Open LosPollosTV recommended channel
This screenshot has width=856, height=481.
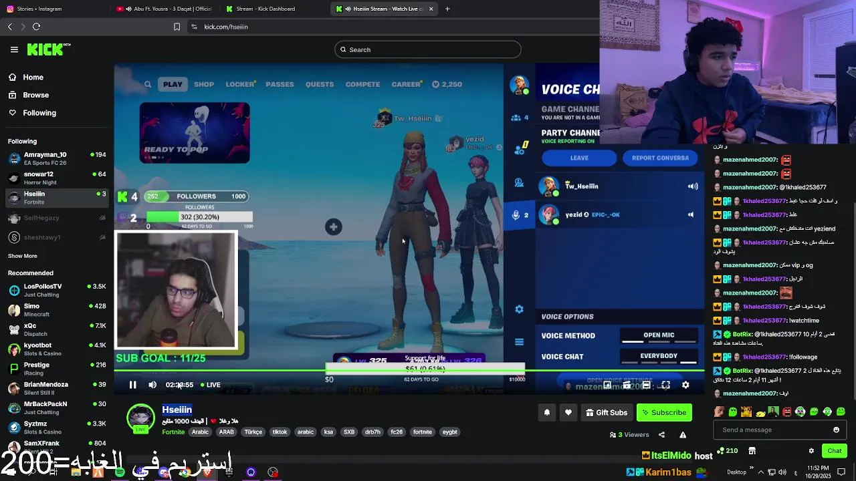click(57, 290)
